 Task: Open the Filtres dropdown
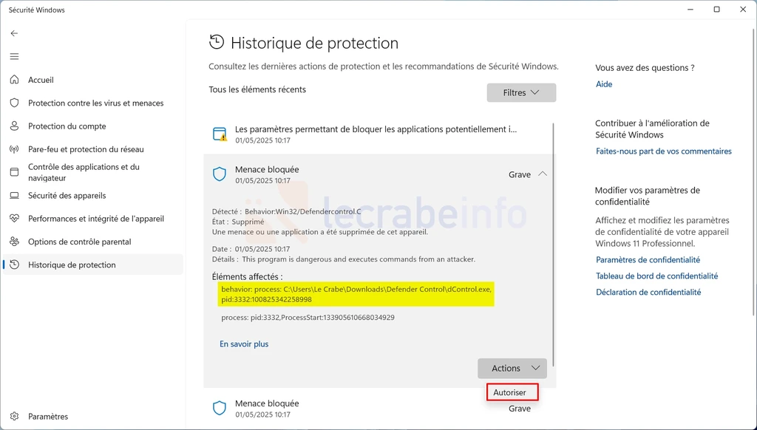[x=521, y=92]
